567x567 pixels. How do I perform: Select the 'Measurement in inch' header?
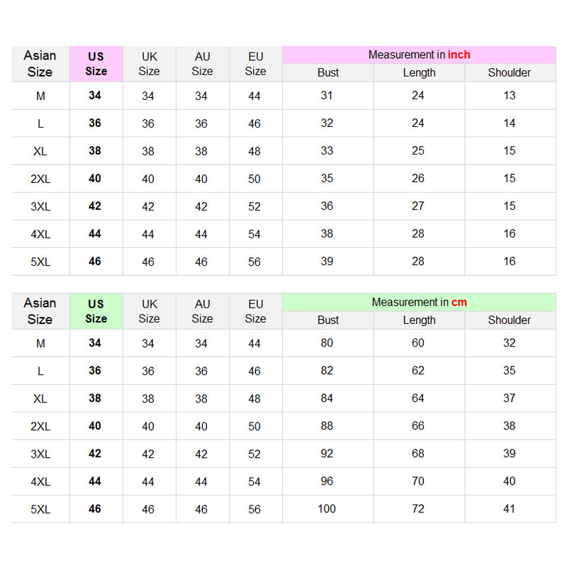point(419,55)
